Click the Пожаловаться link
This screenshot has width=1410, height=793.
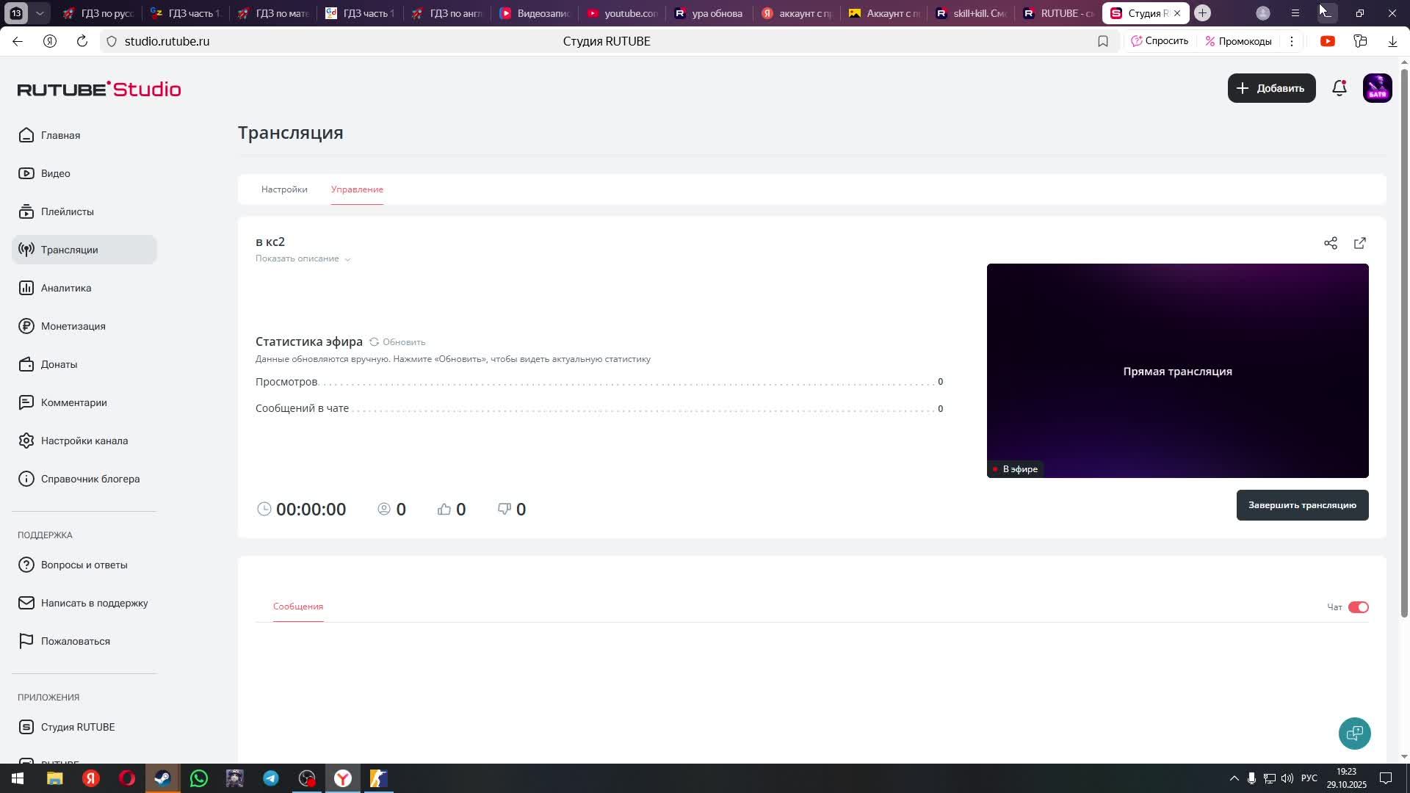[84, 641]
